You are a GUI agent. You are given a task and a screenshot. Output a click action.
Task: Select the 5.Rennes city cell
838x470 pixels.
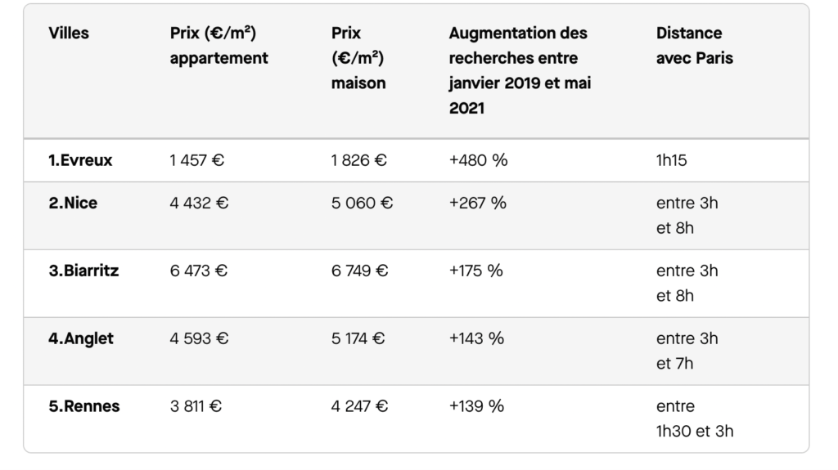(83, 406)
